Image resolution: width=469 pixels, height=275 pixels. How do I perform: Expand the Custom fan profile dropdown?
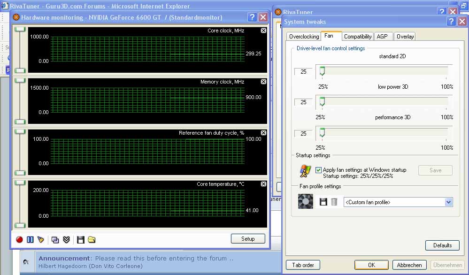coord(448,202)
